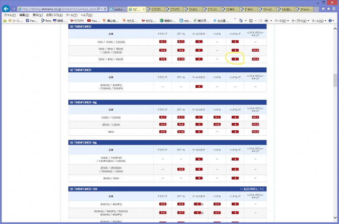
Task: Open the ファイル(F) menu
Action: coord(10,15)
